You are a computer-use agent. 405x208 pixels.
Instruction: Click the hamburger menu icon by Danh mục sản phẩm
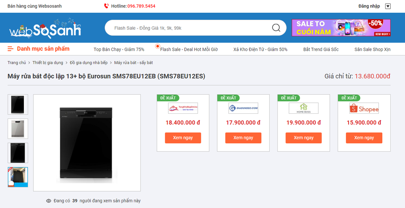[11, 49]
